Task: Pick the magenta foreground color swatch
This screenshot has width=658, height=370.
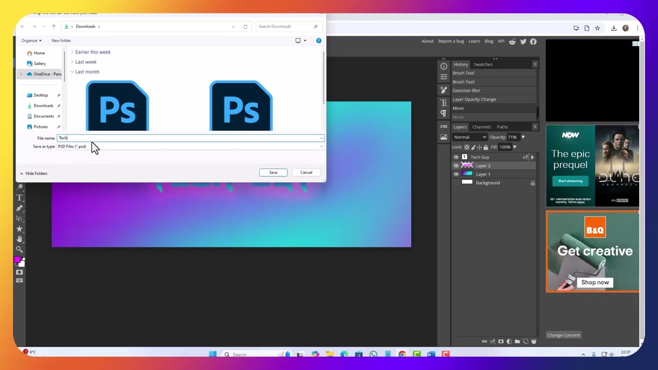Action: point(17,260)
